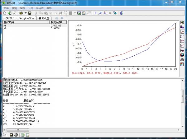The image size is (187, 139).
Task: Click the green document icon at bottom
Action: (x=23, y=135)
